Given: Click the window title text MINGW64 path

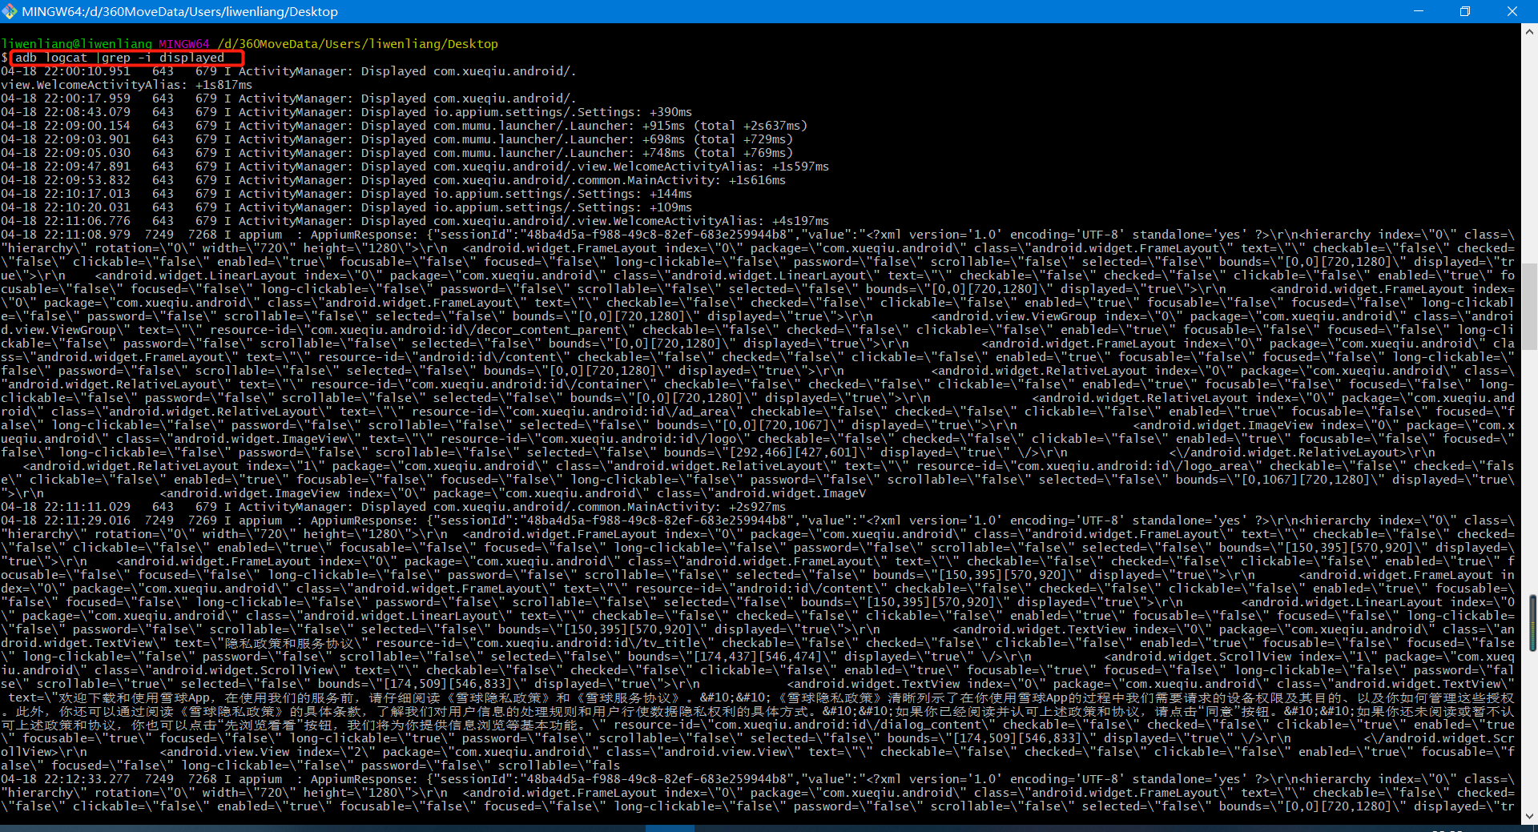Looking at the screenshot, I should (179, 11).
